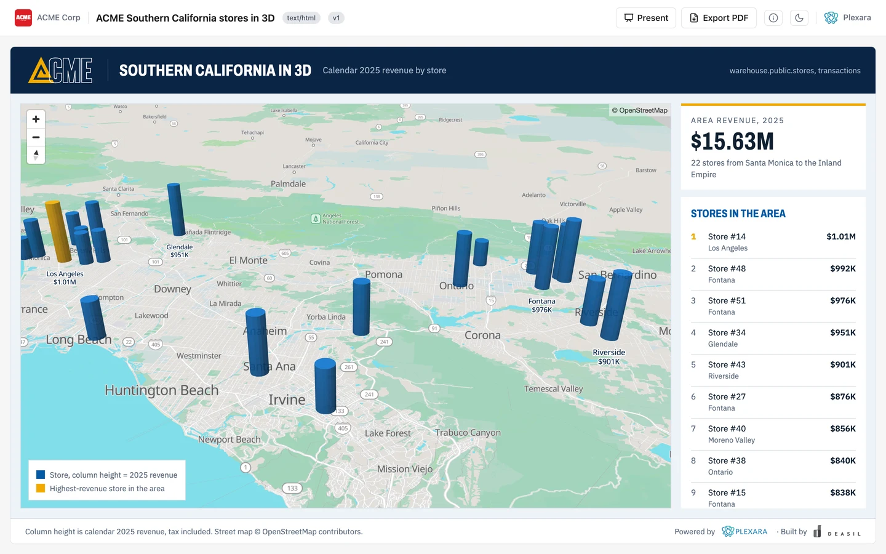Click the v1 version badge
This screenshot has width=886, height=554.
(336, 18)
